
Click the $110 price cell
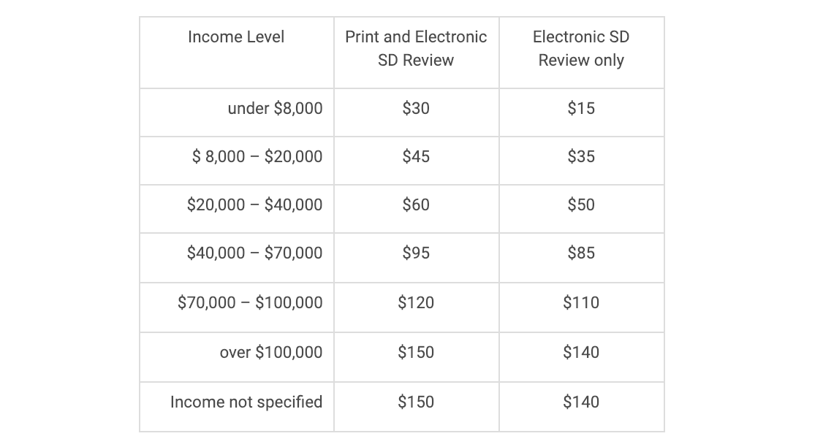581,303
